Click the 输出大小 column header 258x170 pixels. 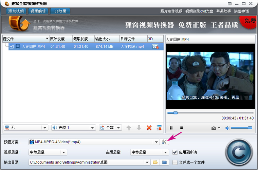pyautogui.click(x=107, y=39)
